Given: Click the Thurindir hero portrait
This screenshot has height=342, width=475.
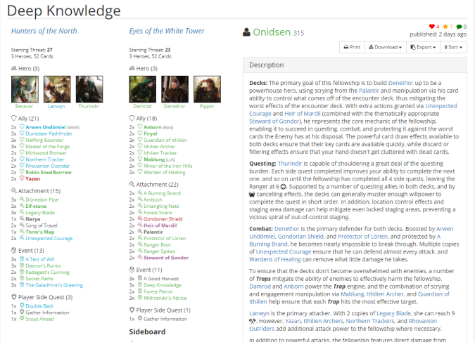Looking at the screenshot, I should 89,89.
